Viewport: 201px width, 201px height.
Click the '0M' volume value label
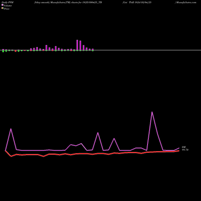(184, 147)
